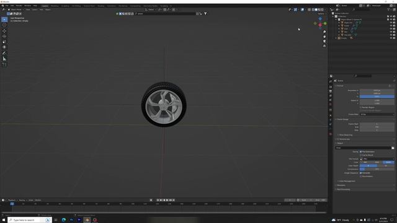Click the viewport pan hand icon

[x=324, y=37]
